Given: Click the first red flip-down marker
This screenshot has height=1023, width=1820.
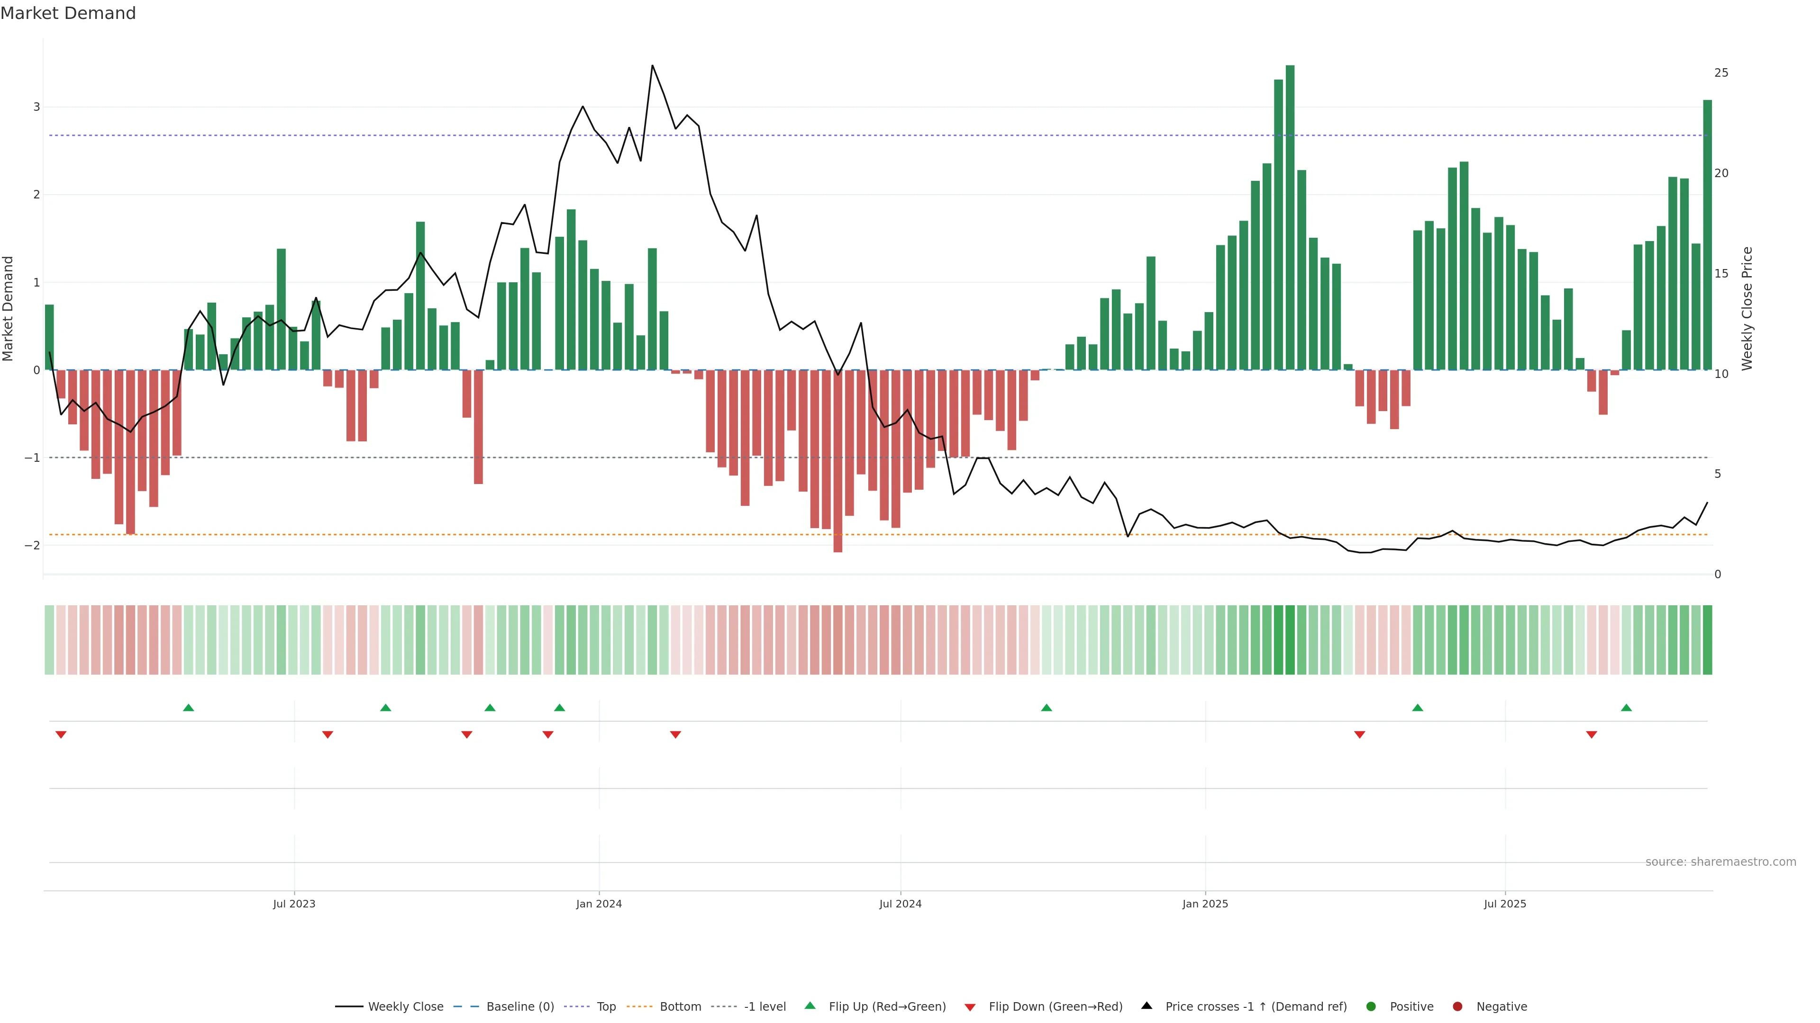Looking at the screenshot, I should pos(61,735).
